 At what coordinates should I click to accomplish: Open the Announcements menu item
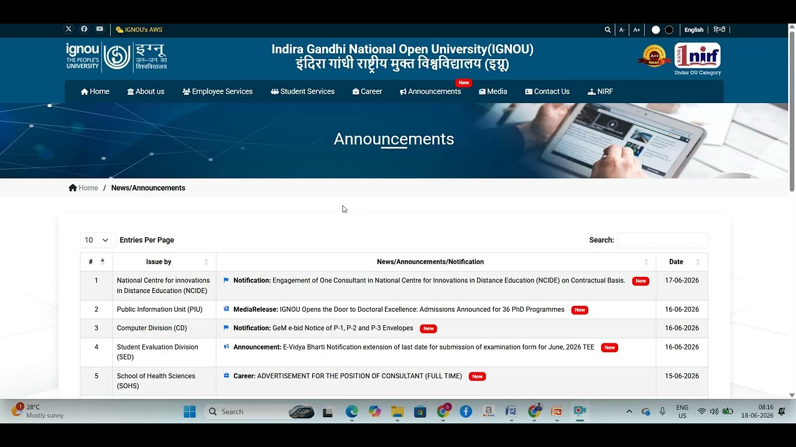pos(430,91)
